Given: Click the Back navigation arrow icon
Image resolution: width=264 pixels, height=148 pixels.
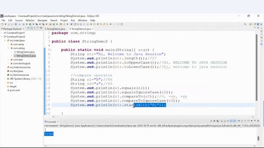Looking at the screenshot, I should [107, 24].
